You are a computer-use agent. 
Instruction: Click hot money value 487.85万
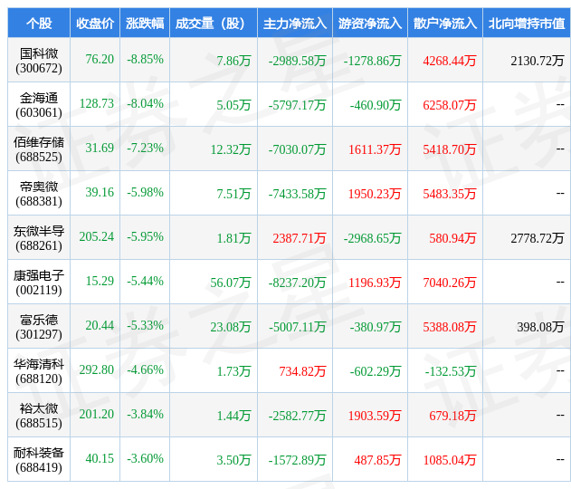[x=377, y=460]
